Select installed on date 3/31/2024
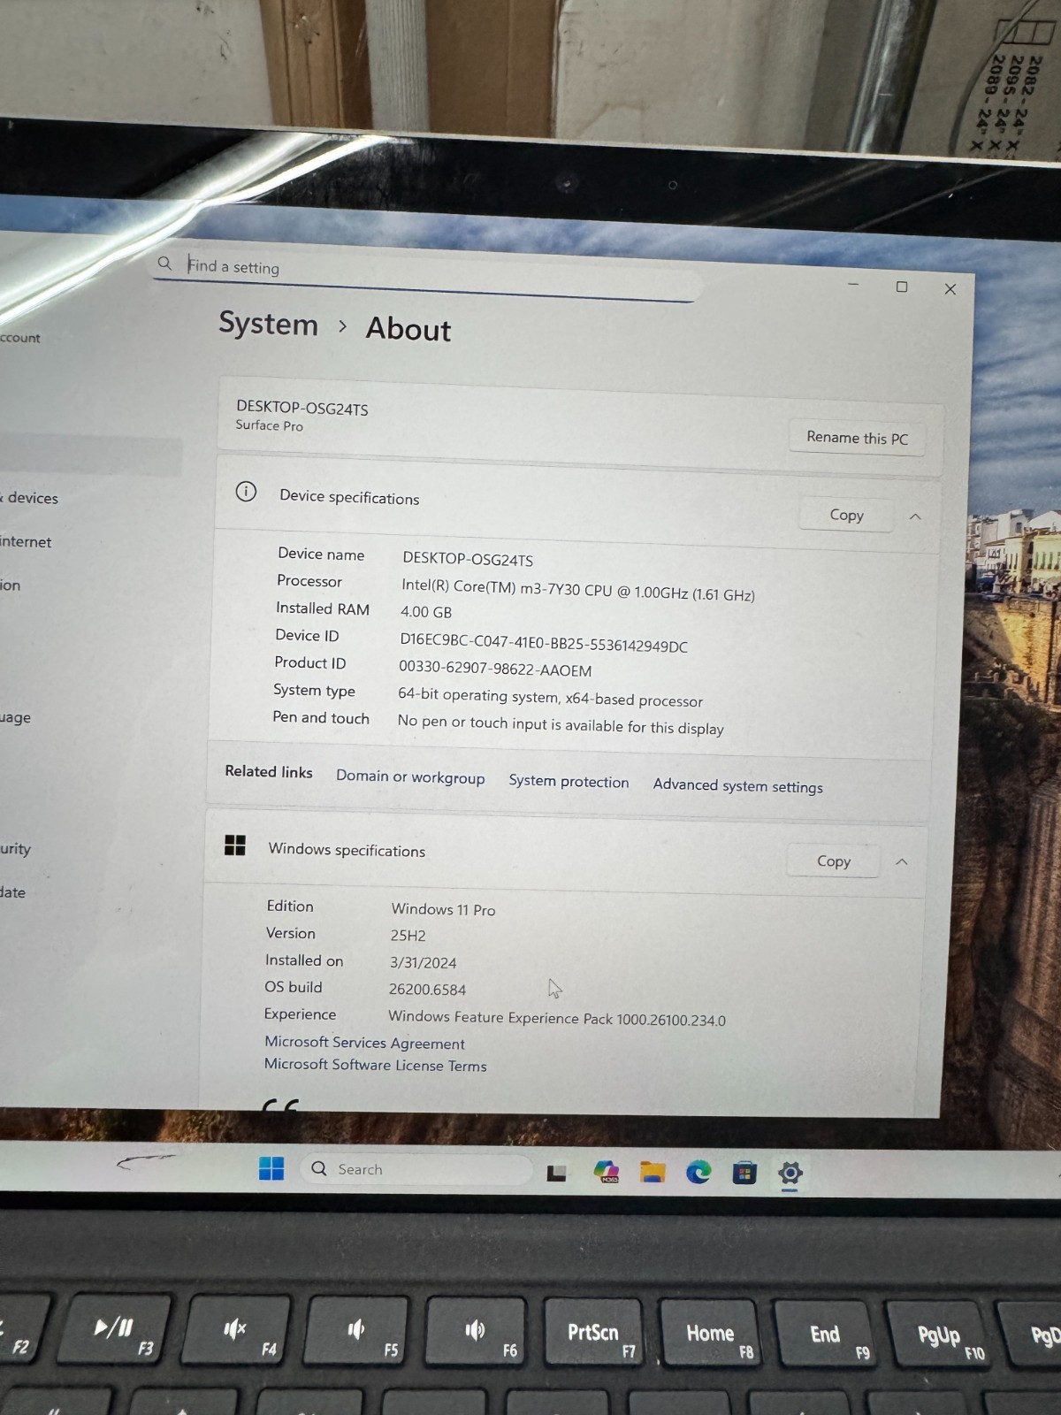 [x=423, y=962]
